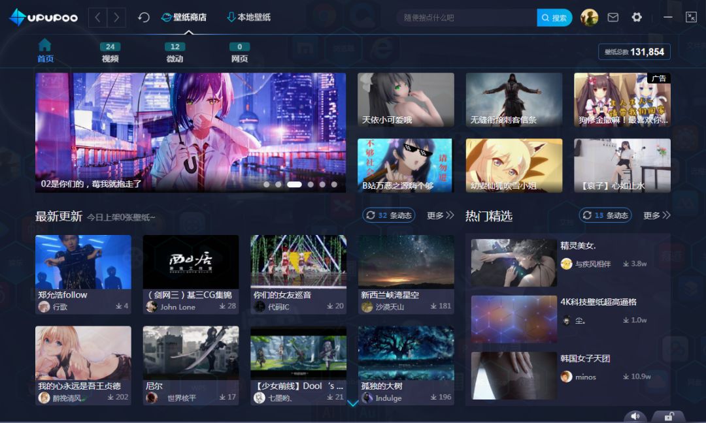Open the 壁纸商店 tab
The width and height of the screenshot is (706, 423).
(x=184, y=18)
